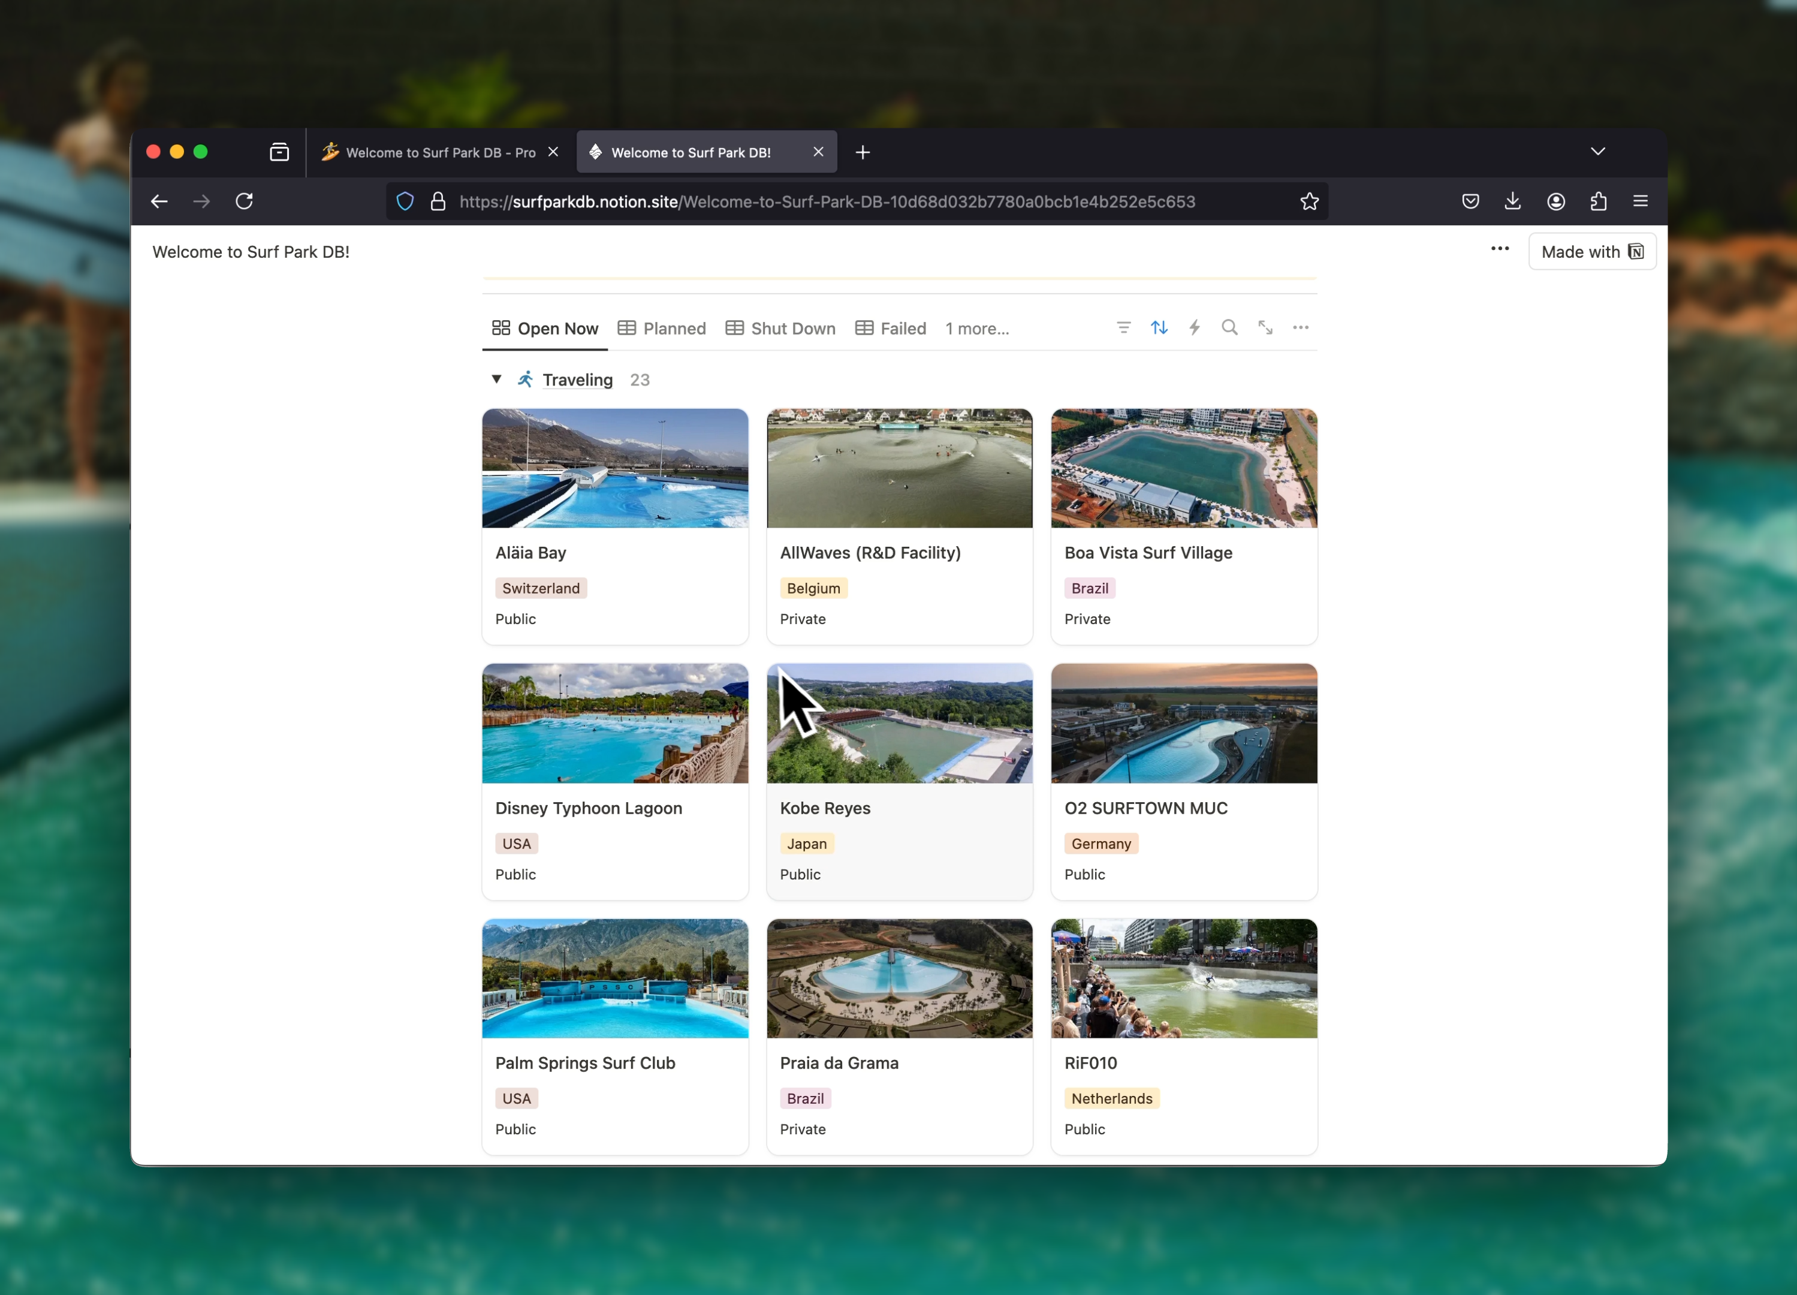This screenshot has height=1295, width=1797.
Task: Open the tracking protection shield icon
Action: 405,201
